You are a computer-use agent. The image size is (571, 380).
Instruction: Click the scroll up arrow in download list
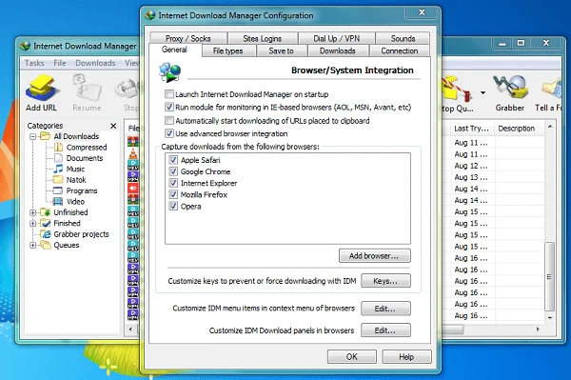point(550,127)
